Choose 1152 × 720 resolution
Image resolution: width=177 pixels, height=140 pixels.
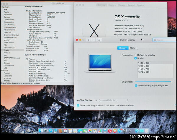[155, 69]
